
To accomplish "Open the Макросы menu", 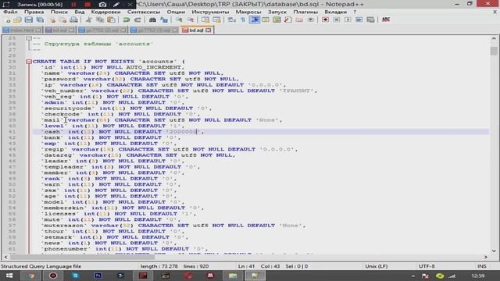I will (x=248, y=12).
